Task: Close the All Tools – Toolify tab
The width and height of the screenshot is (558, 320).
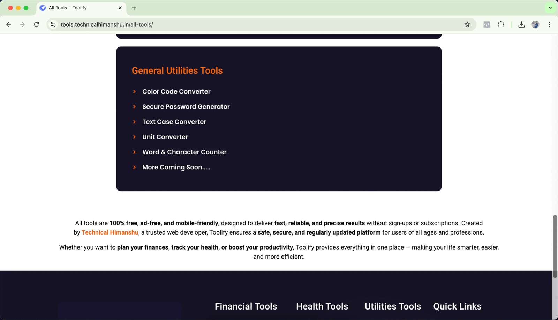Action: 120,8
